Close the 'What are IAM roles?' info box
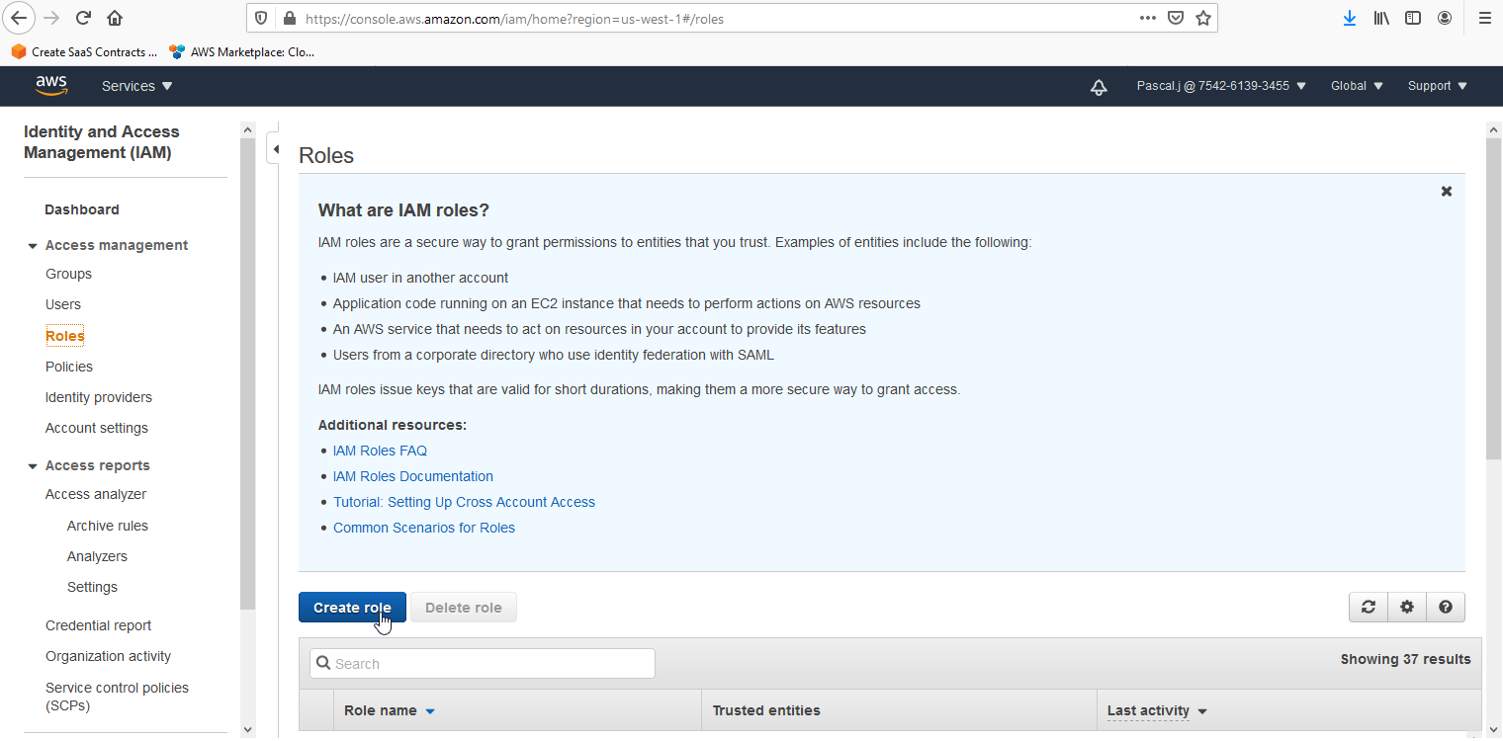This screenshot has width=1503, height=741. [1447, 192]
